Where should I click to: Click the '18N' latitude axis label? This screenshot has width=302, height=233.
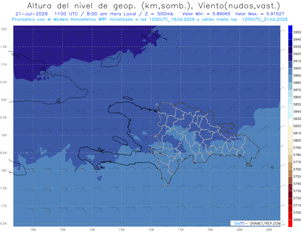click(4, 170)
